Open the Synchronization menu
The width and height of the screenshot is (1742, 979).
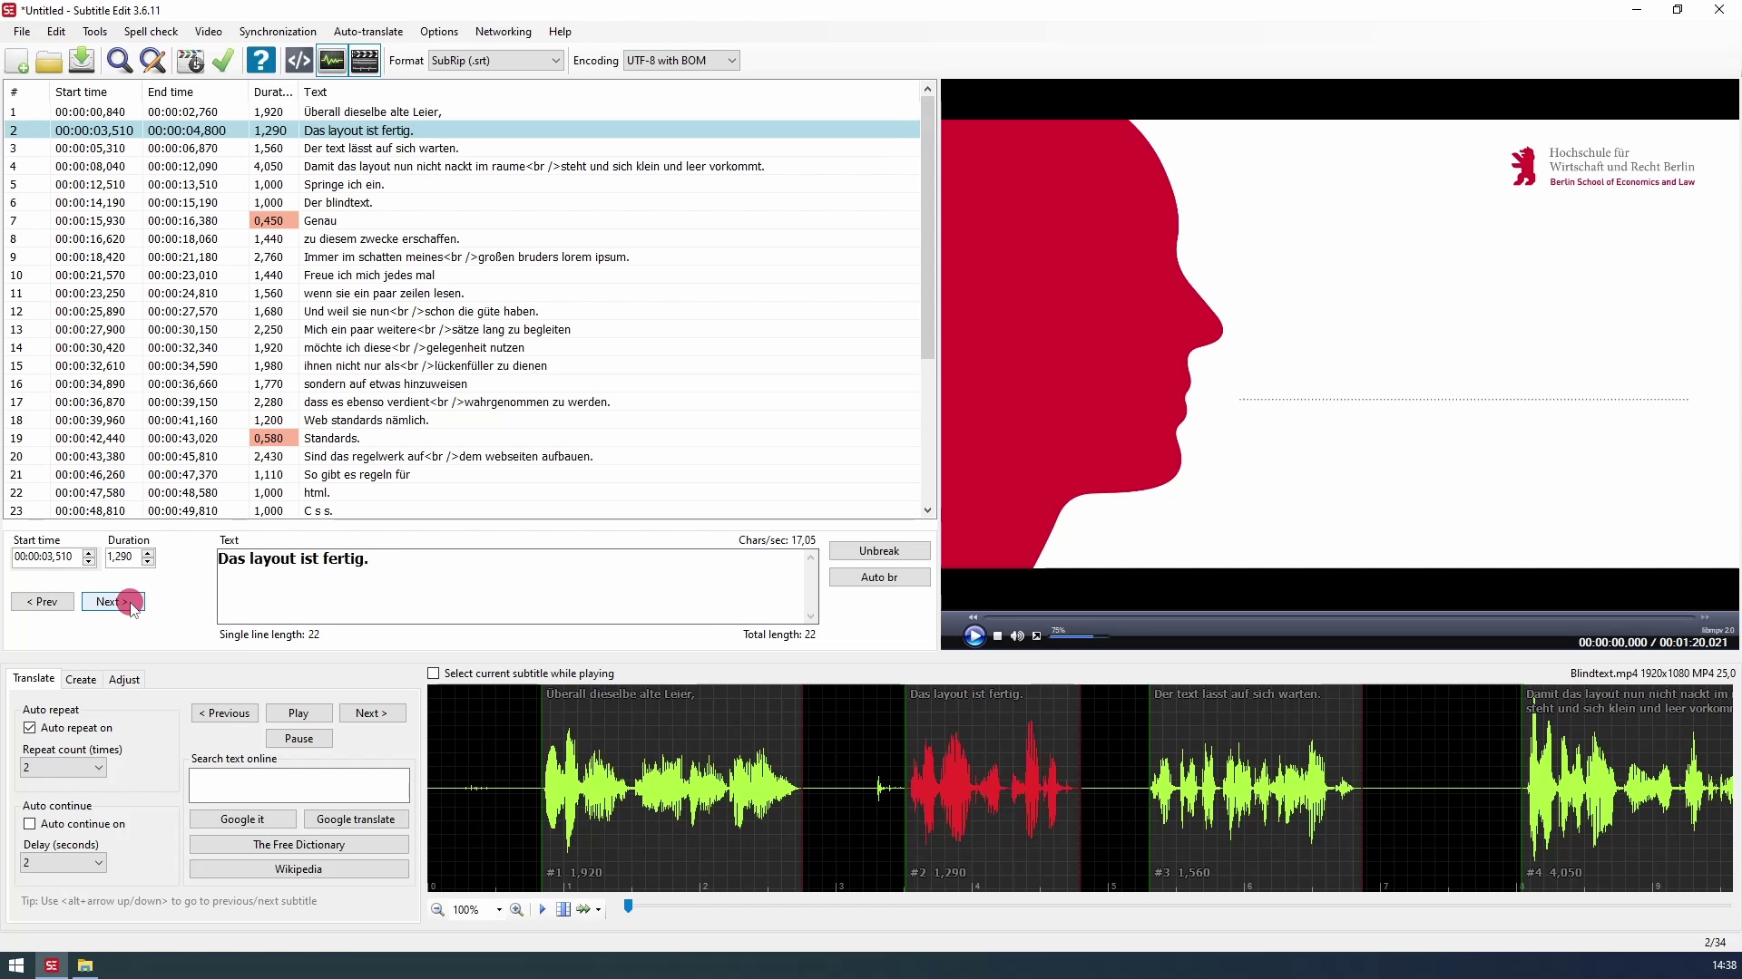[x=278, y=32]
